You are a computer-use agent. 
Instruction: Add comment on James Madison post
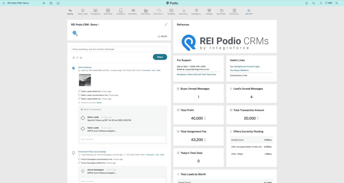pyautogui.click(x=122, y=139)
